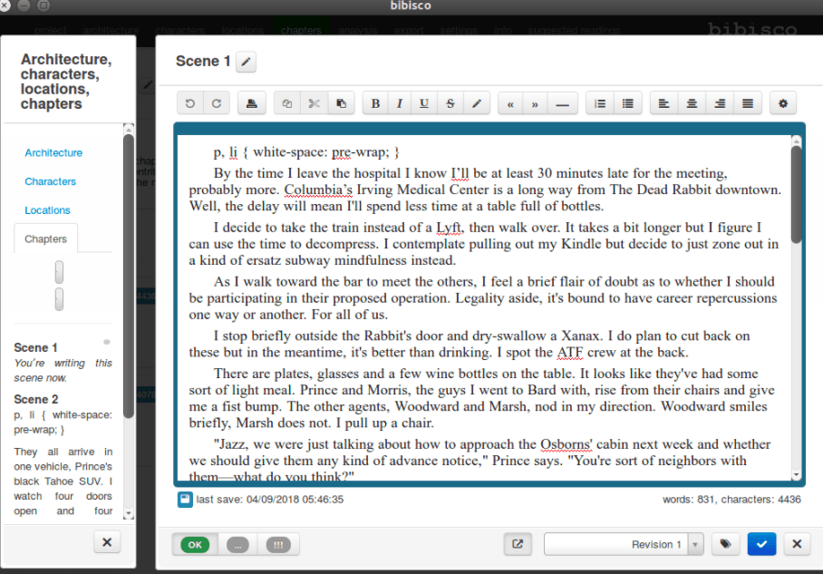Go to Locations in the side panel
Image resolution: width=823 pixels, height=574 pixels.
pos(47,209)
